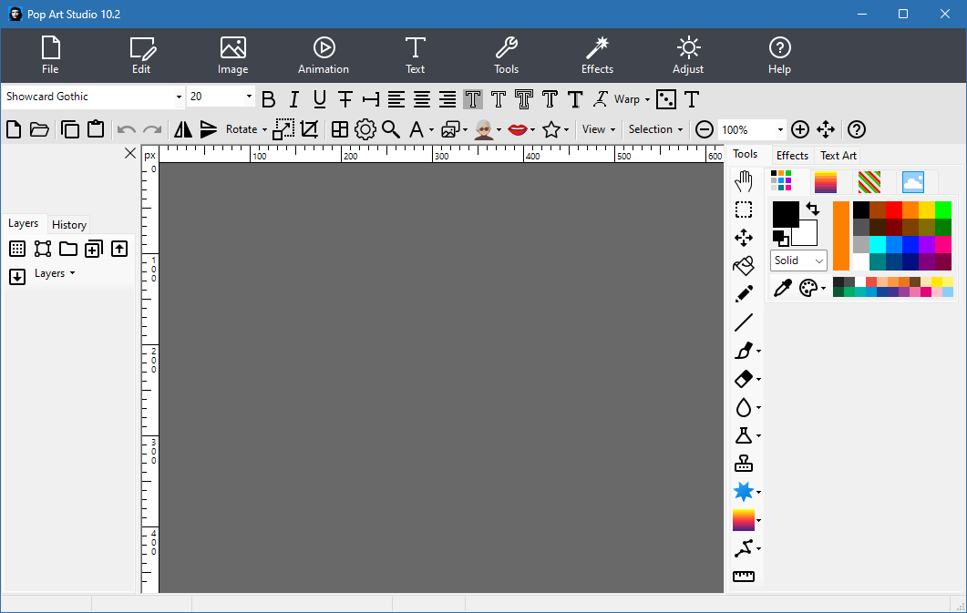
Task: Zoom in with the plus button
Action: [x=800, y=129]
